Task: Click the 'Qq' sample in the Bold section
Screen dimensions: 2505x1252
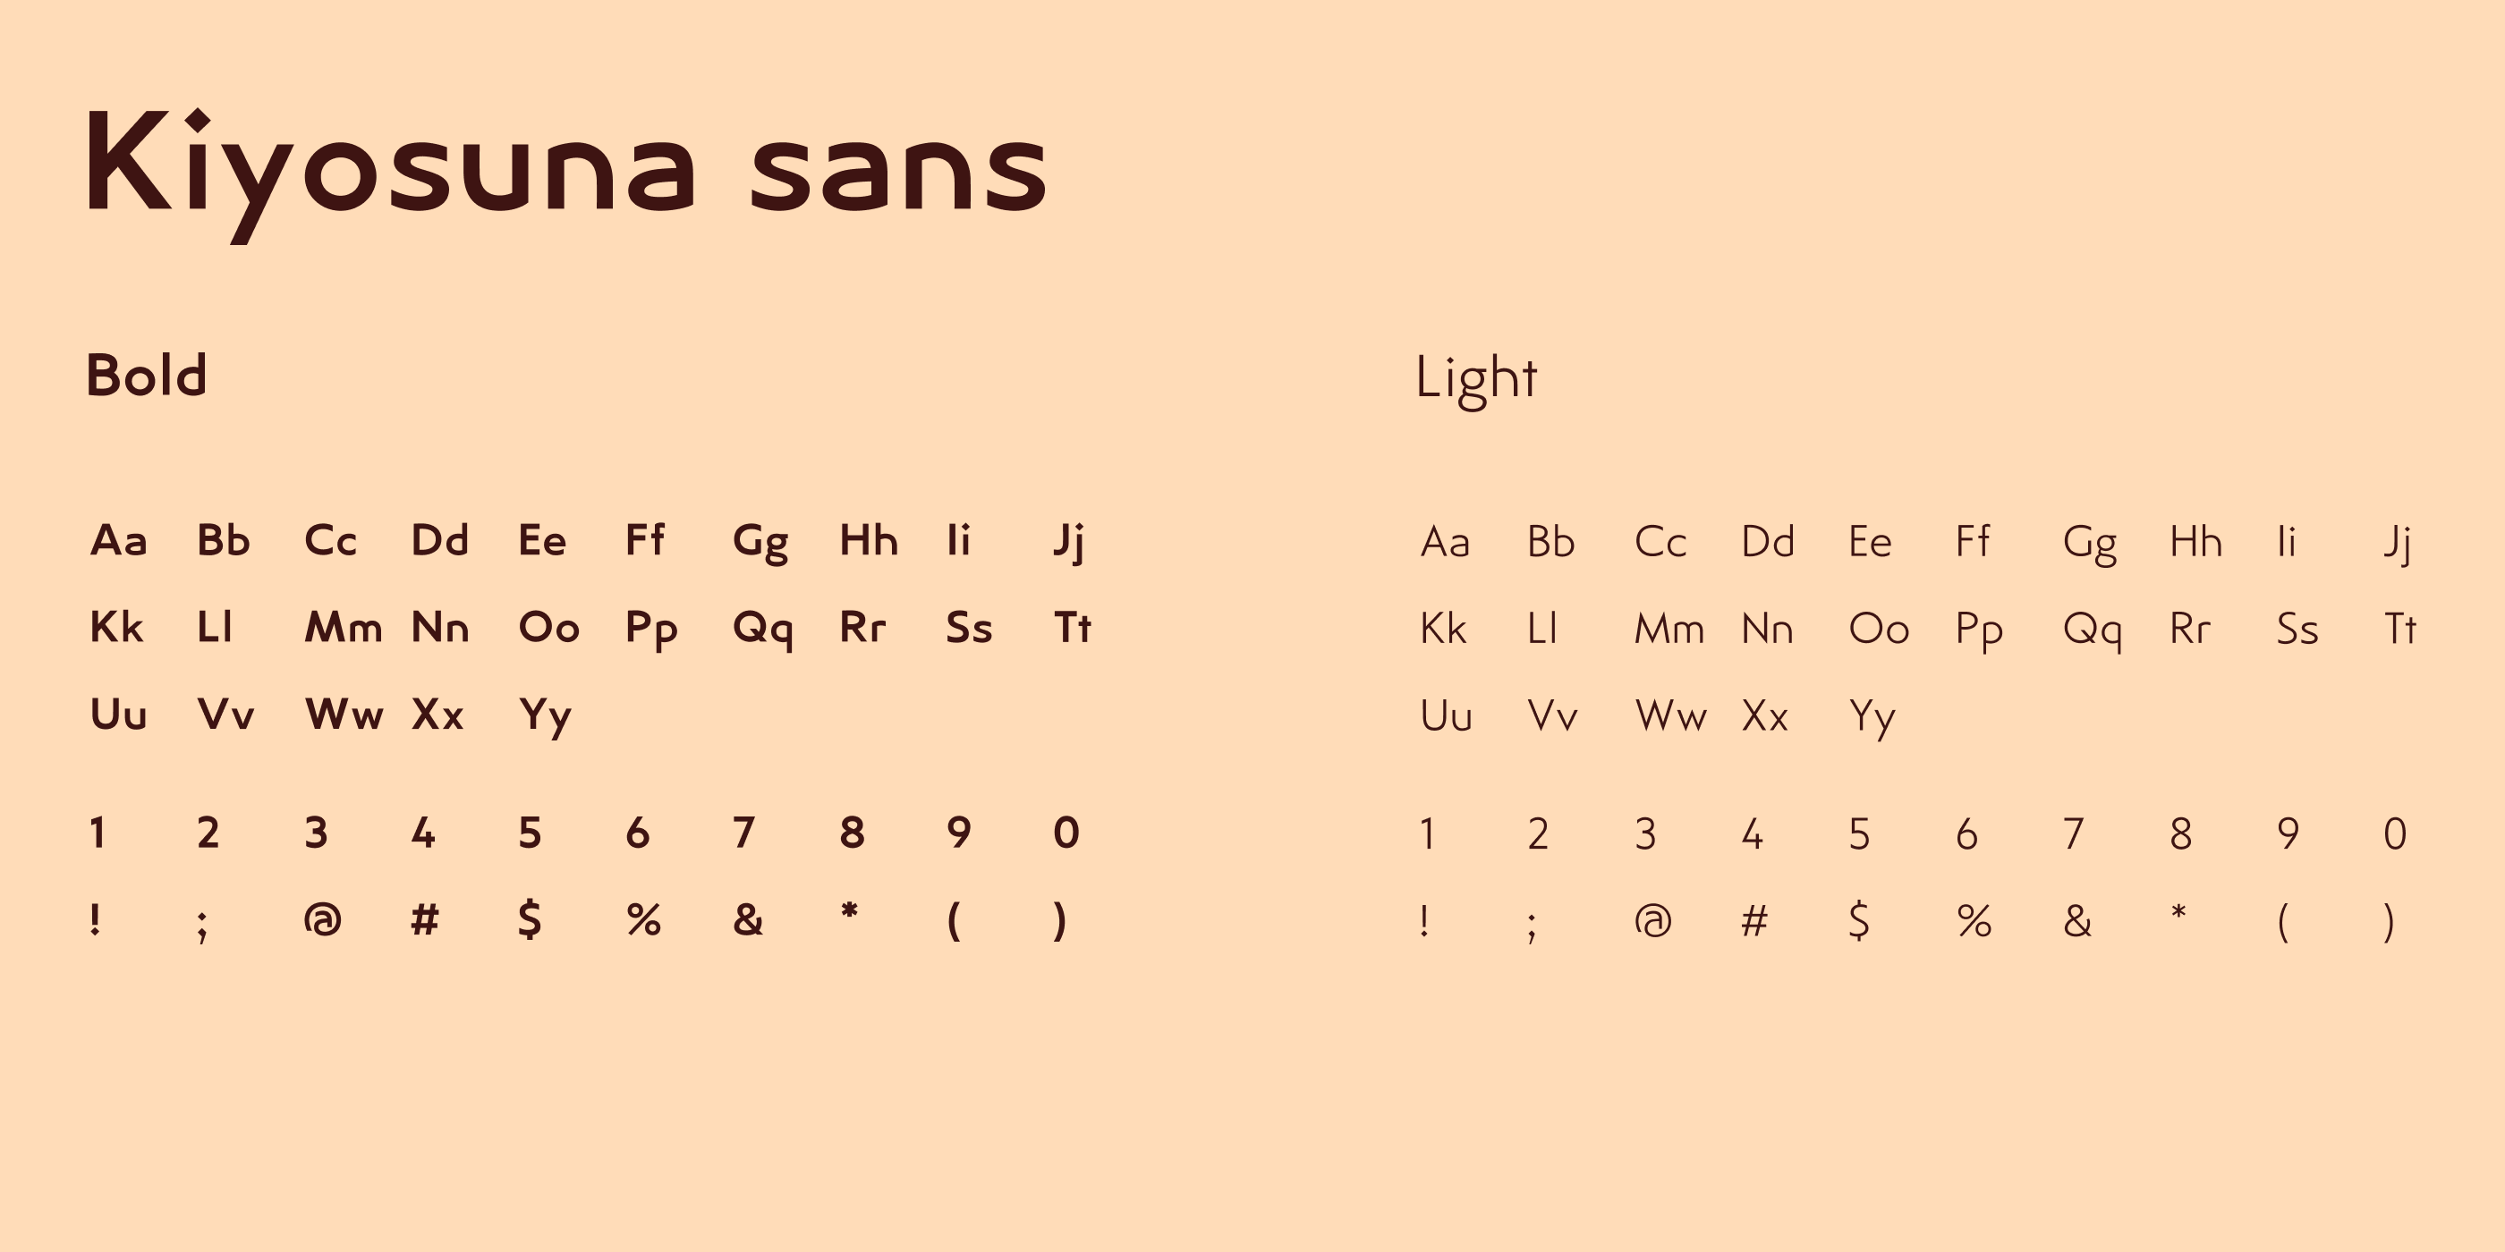Action: [763, 629]
